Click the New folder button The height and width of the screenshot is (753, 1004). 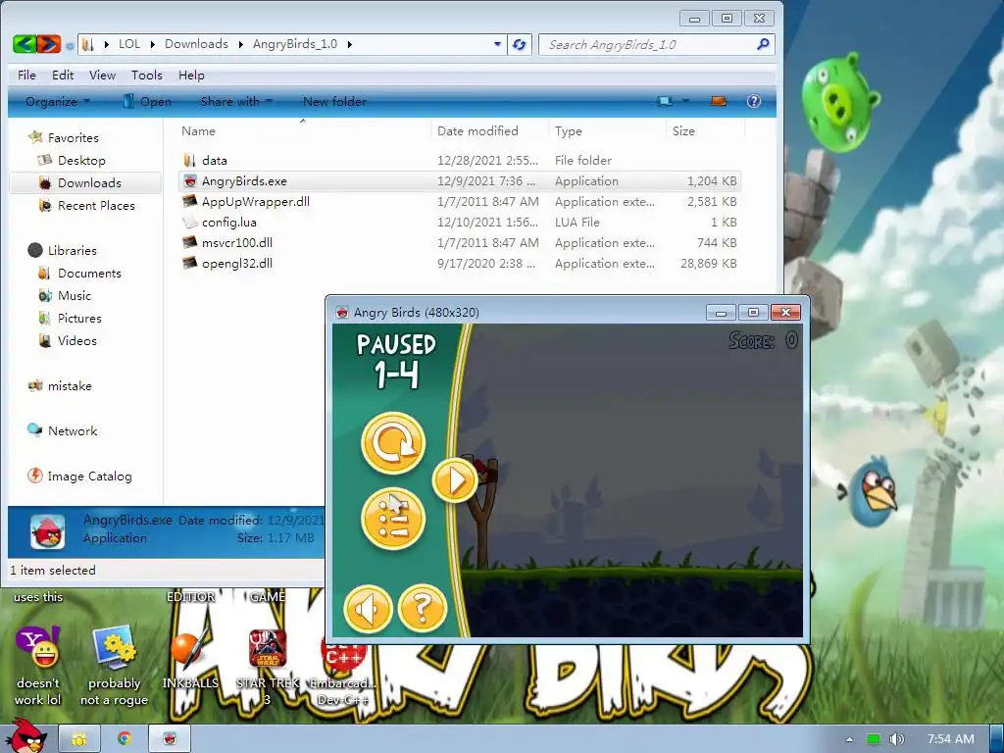tap(334, 101)
